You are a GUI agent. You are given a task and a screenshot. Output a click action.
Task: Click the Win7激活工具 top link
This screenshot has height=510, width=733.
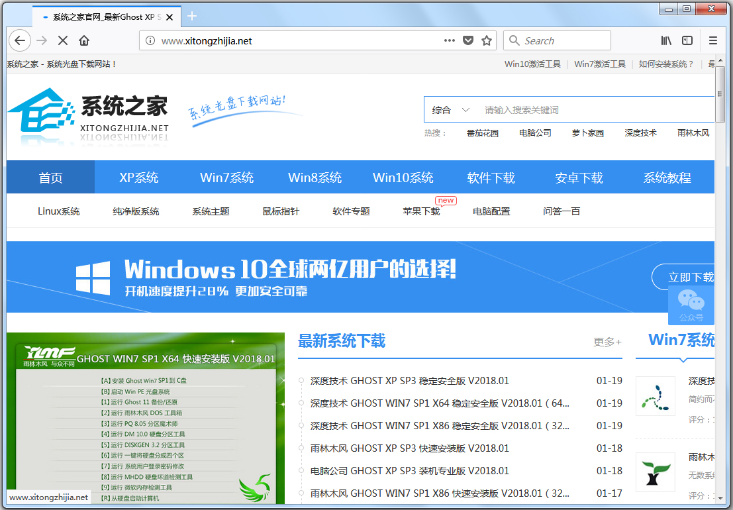(600, 64)
